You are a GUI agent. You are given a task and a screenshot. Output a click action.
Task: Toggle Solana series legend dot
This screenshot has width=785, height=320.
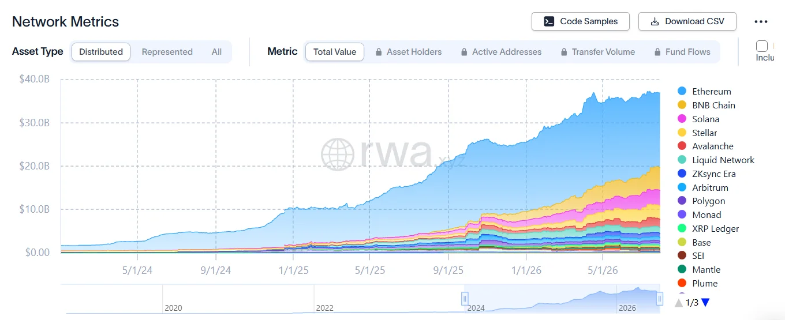coord(682,119)
